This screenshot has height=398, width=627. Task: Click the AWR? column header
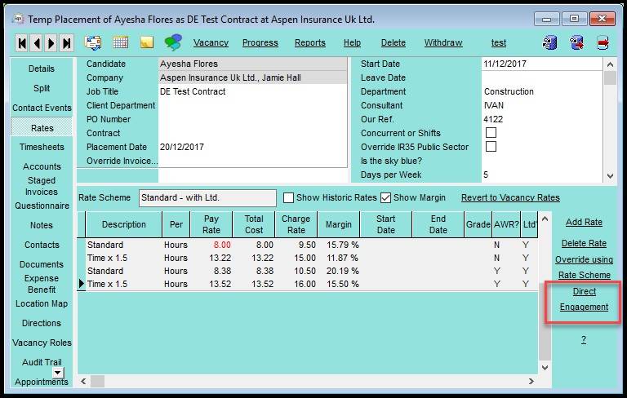click(x=506, y=224)
